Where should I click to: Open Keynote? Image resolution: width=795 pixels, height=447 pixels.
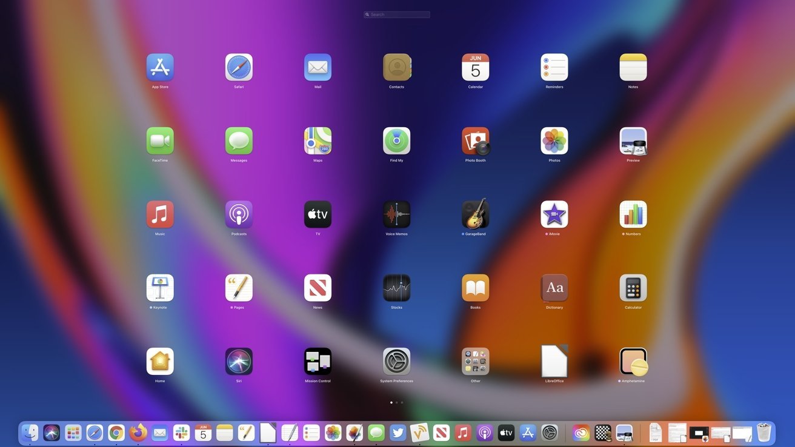pyautogui.click(x=160, y=288)
